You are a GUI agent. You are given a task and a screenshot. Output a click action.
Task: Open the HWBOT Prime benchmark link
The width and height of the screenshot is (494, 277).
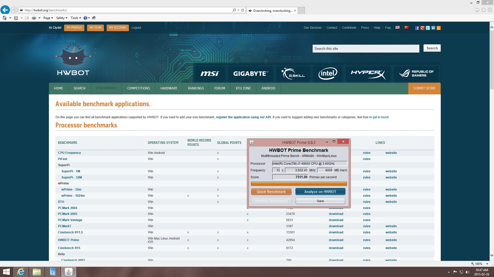click(x=68, y=240)
